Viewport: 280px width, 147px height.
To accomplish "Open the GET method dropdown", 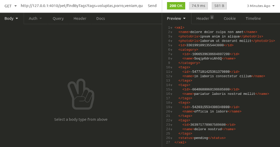I will [x=10, y=6].
